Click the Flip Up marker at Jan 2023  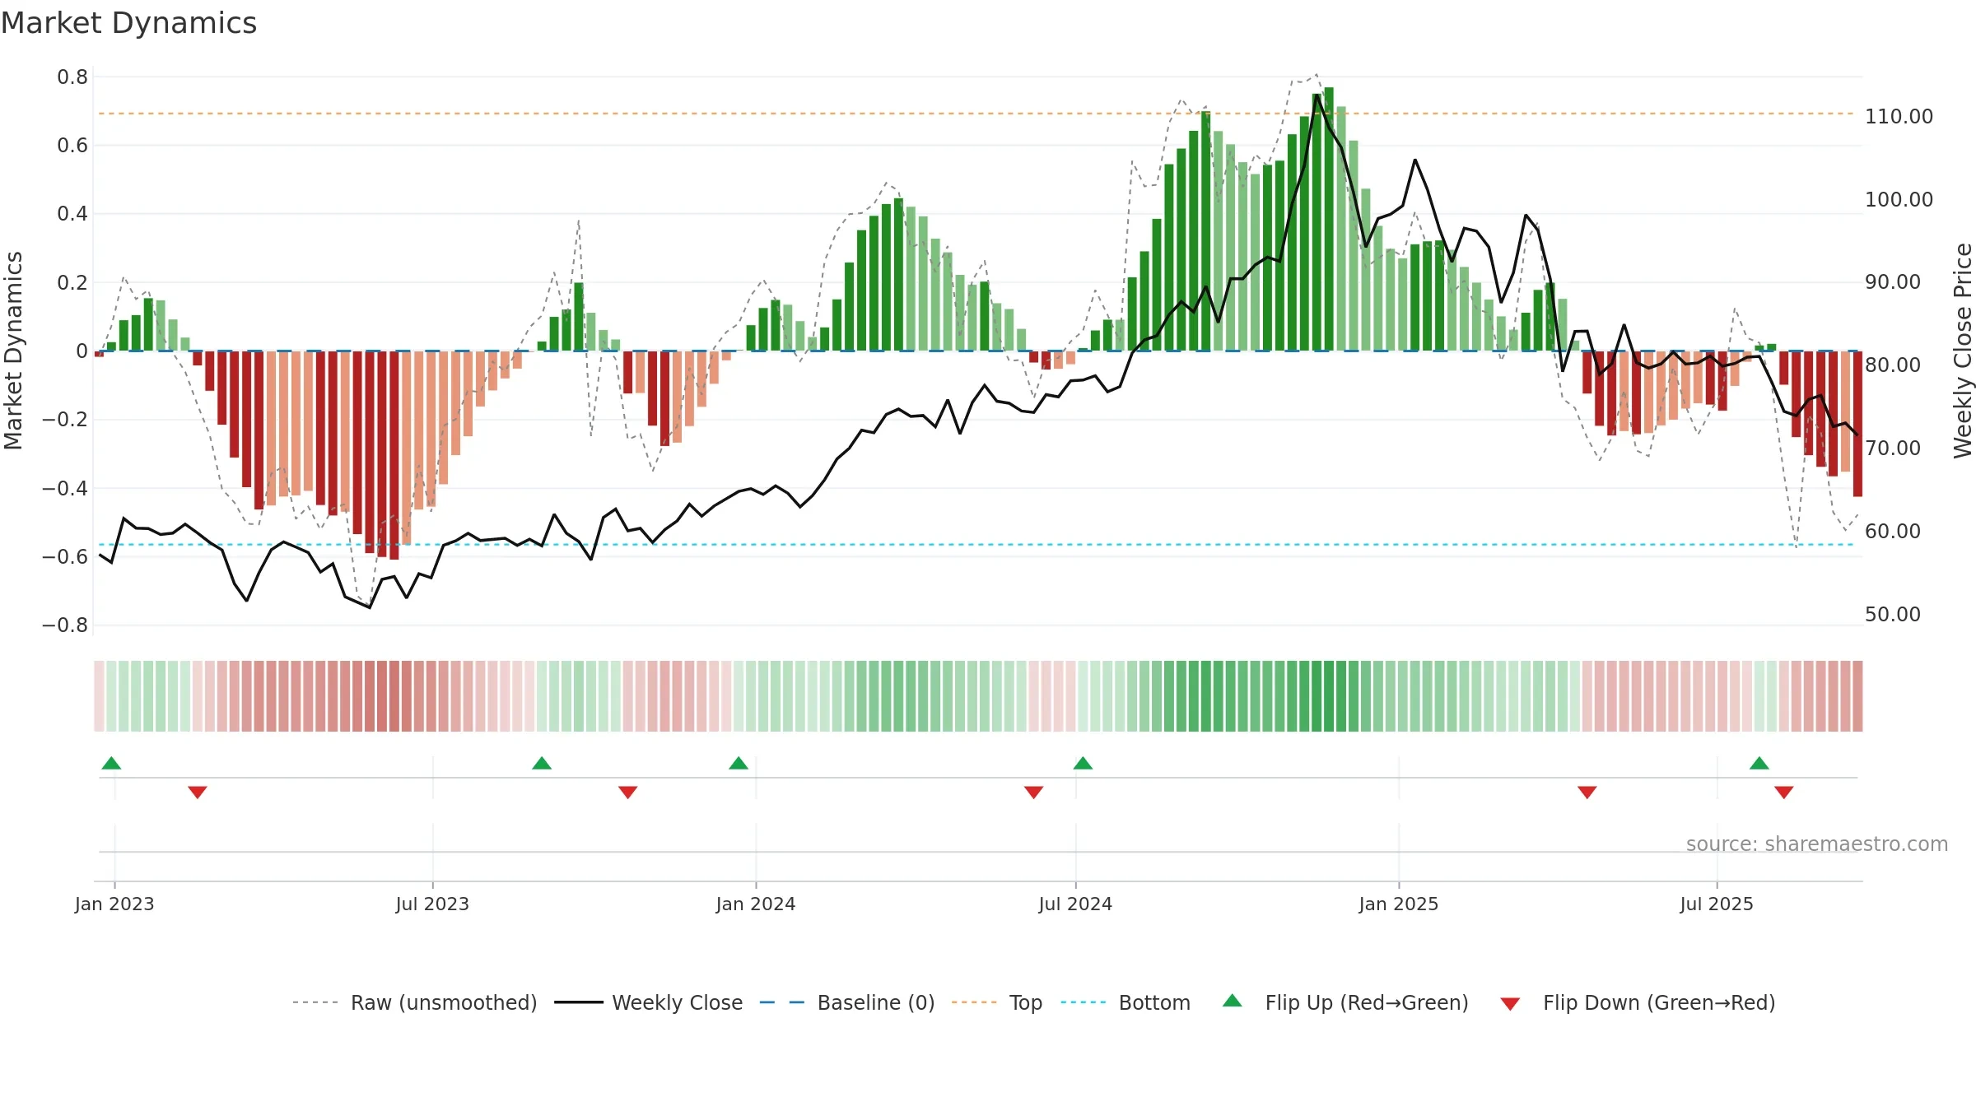pyautogui.click(x=111, y=763)
